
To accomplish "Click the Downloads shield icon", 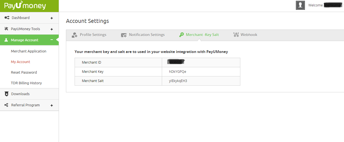I will click(x=6, y=94).
